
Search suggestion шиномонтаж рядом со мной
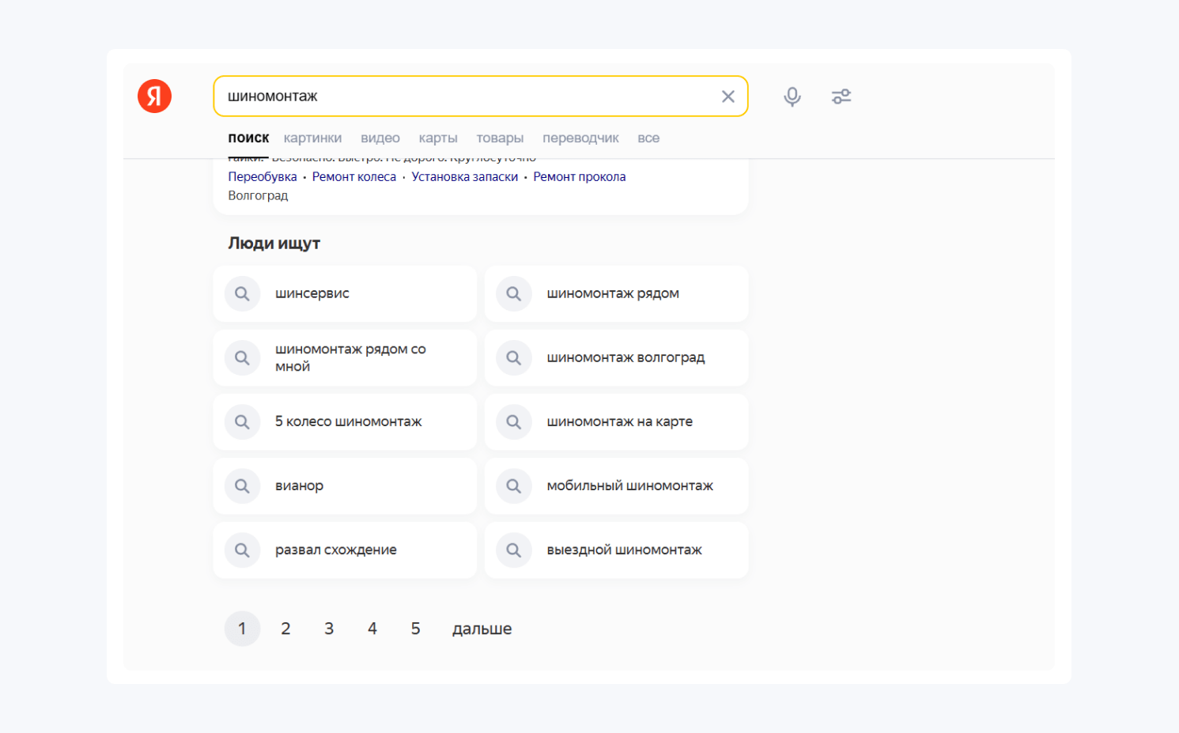click(x=350, y=358)
